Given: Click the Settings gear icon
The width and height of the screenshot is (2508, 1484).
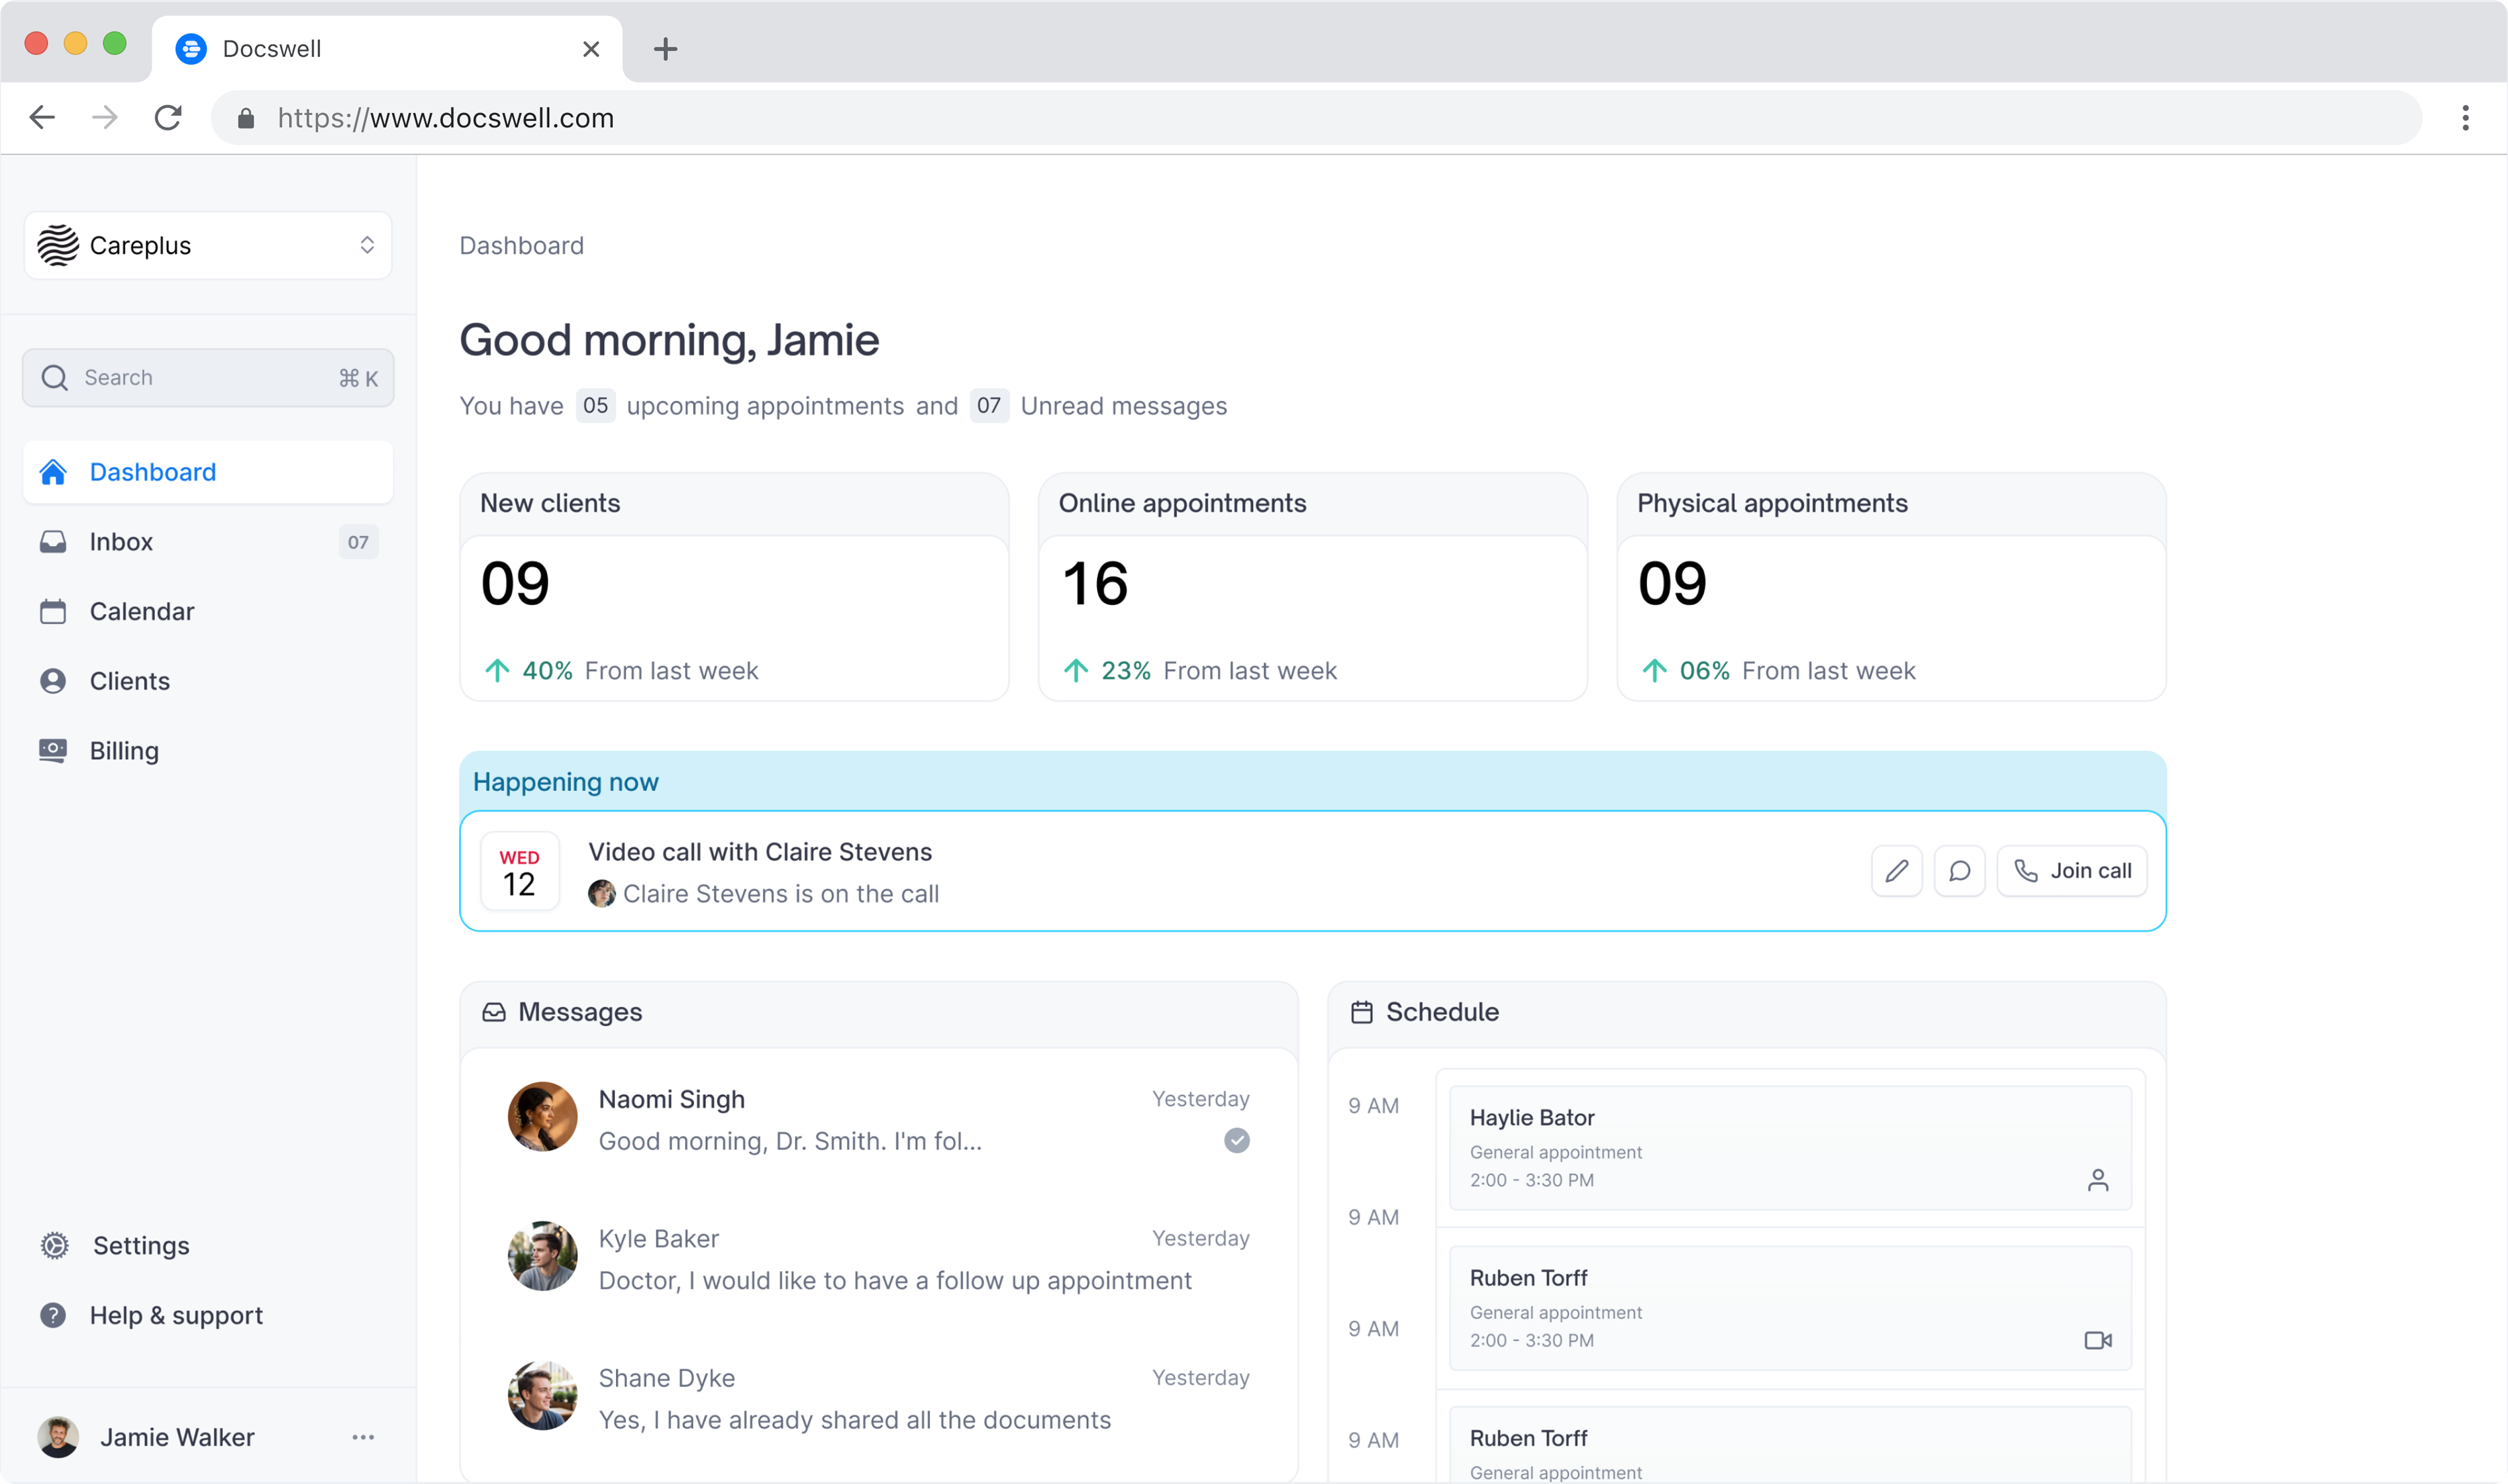Looking at the screenshot, I should point(54,1246).
